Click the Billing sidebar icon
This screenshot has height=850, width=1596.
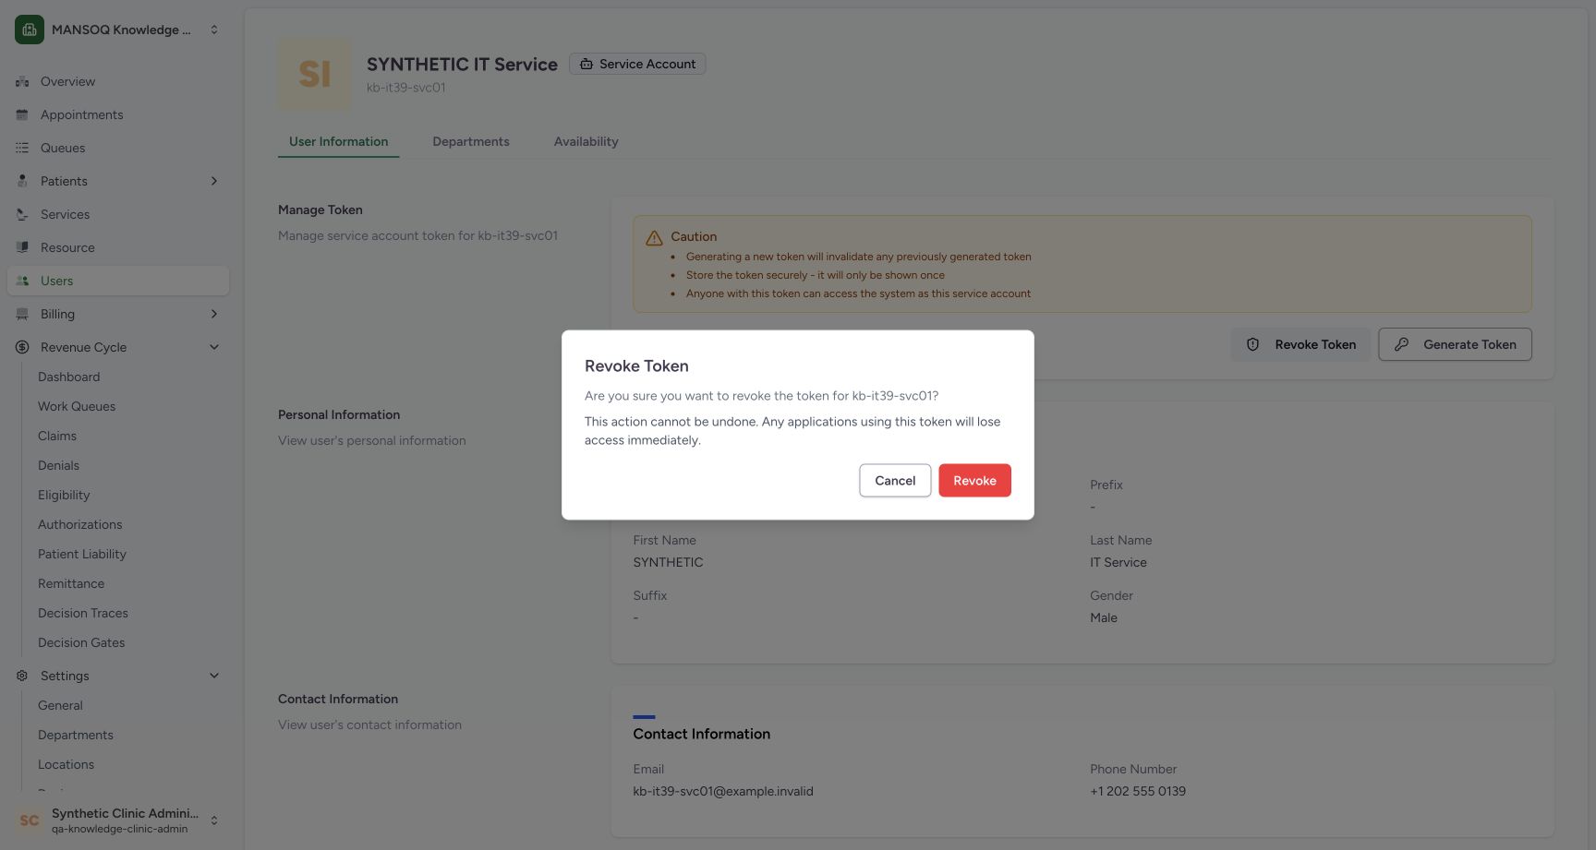pyautogui.click(x=22, y=314)
